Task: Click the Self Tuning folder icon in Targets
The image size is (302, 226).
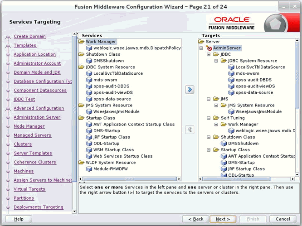Action: point(216,118)
